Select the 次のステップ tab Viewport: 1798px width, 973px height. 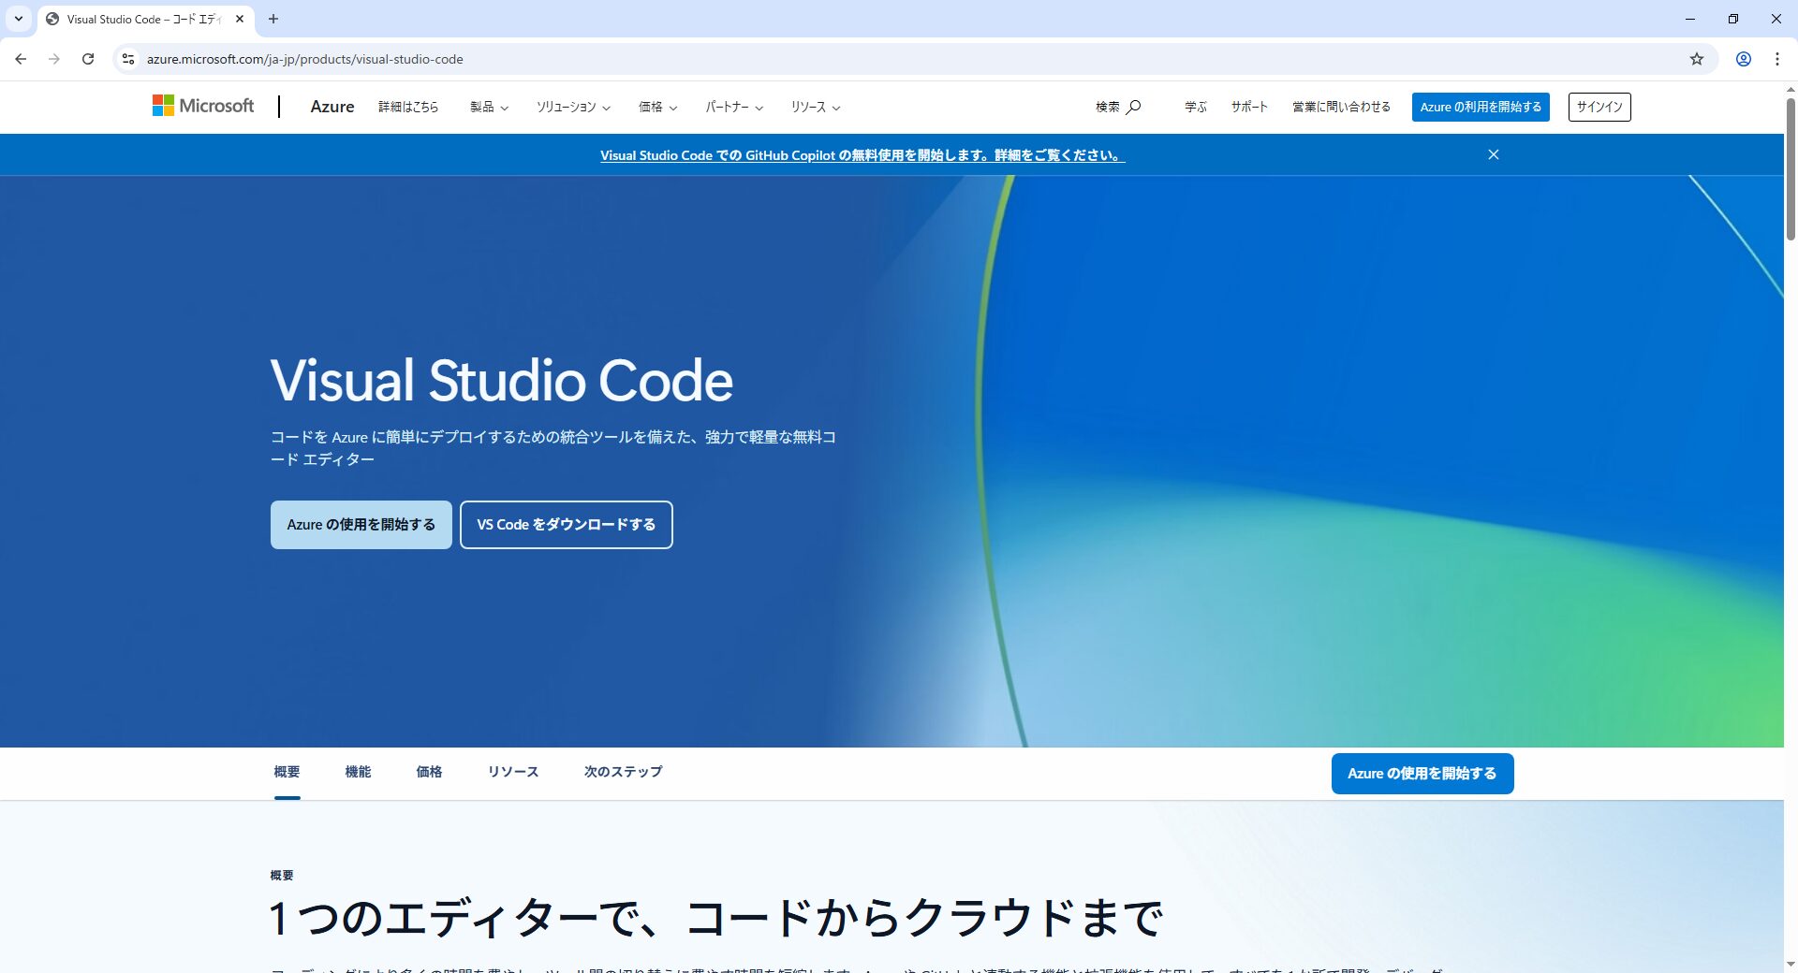(623, 772)
